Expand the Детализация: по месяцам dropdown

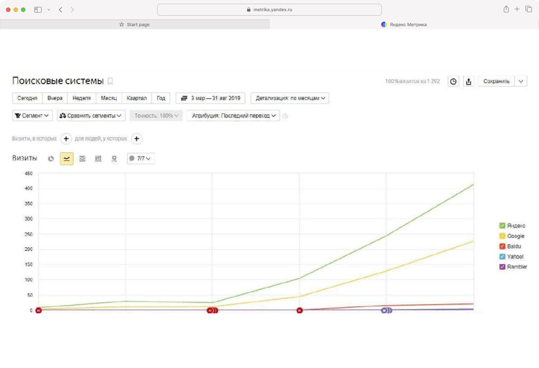click(x=290, y=98)
